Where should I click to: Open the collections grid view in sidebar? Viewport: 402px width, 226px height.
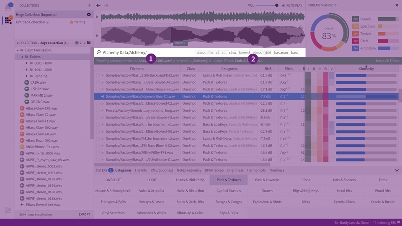point(8,21)
